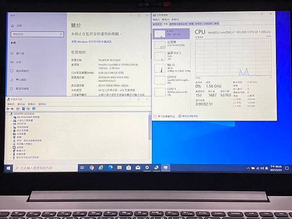Open the Windows Security details link
292x219 pixels.
click(x=91, y=42)
